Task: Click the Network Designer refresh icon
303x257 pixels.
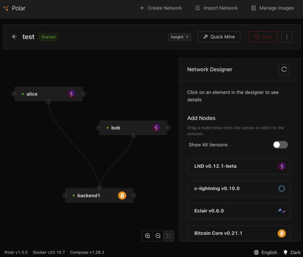Action: (284, 69)
